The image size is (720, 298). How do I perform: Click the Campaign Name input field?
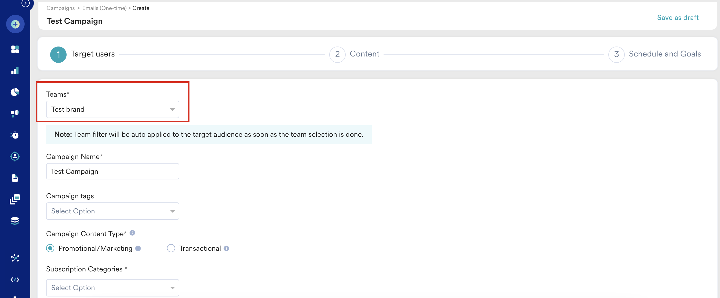pyautogui.click(x=112, y=171)
